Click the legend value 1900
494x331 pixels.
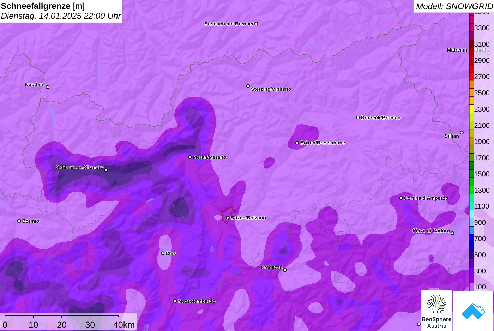482,142
